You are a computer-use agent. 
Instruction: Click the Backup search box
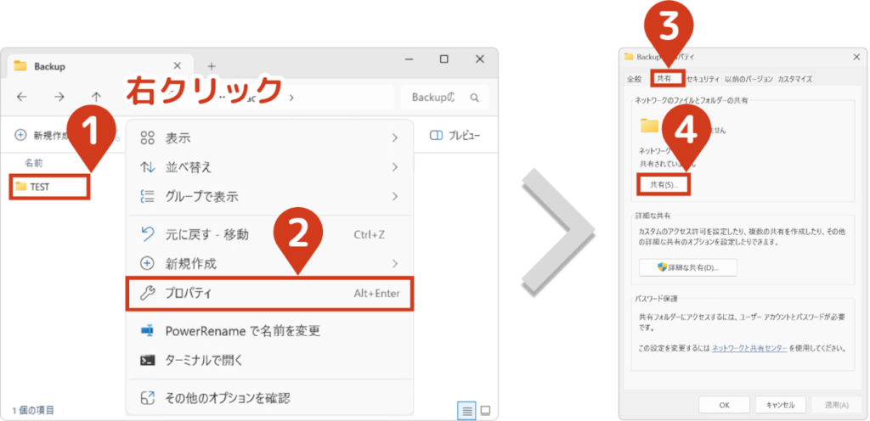click(x=444, y=97)
